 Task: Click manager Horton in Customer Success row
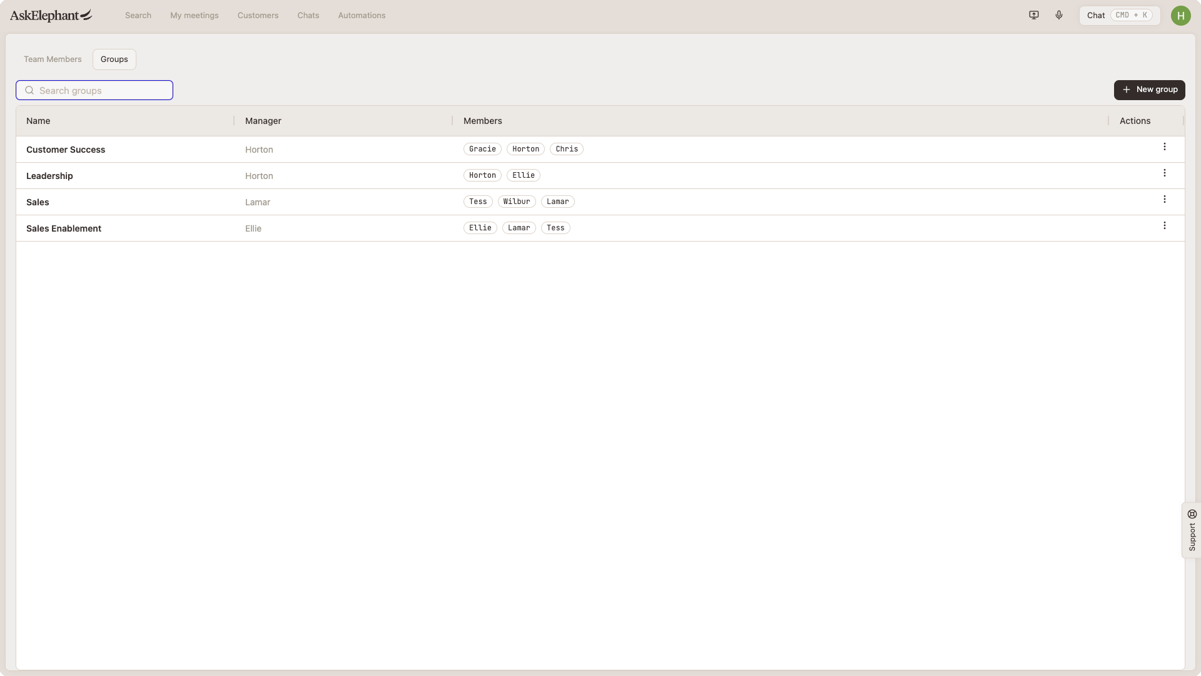point(259,150)
